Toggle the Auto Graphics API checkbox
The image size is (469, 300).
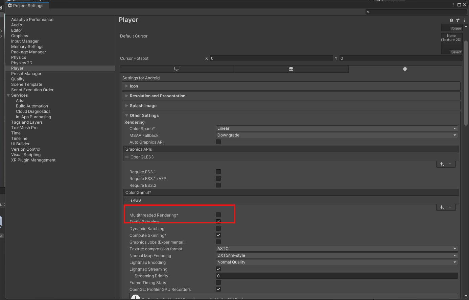(218, 142)
